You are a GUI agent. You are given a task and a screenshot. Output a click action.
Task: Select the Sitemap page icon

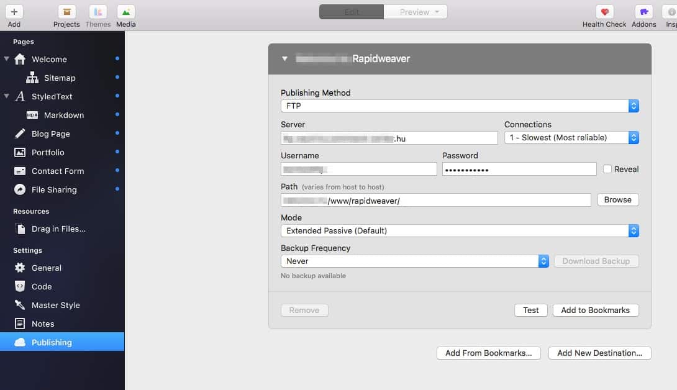click(x=32, y=78)
